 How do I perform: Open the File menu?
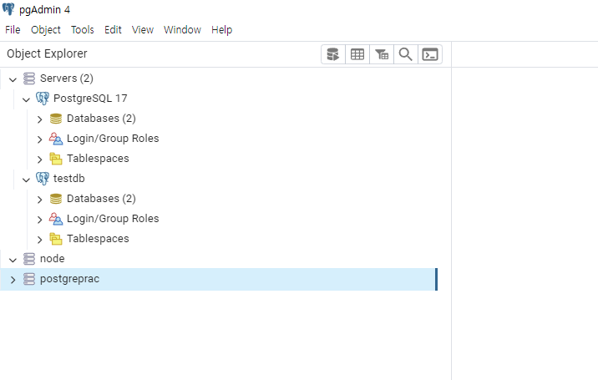point(13,30)
